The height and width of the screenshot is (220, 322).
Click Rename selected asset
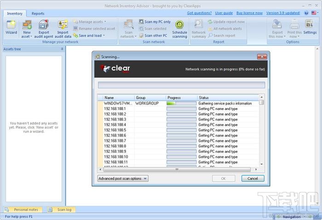[x=94, y=29]
